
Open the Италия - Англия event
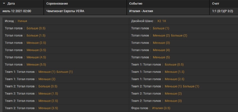click(x=141, y=11)
